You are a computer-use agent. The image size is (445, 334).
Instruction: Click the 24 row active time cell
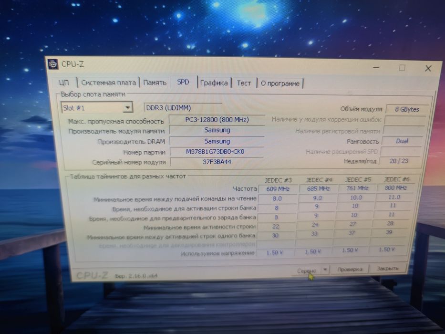(315, 225)
